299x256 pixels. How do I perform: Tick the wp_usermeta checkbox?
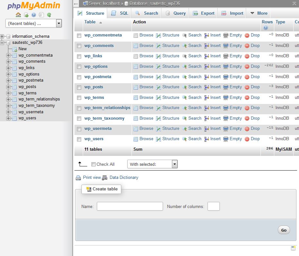pyautogui.click(x=79, y=129)
